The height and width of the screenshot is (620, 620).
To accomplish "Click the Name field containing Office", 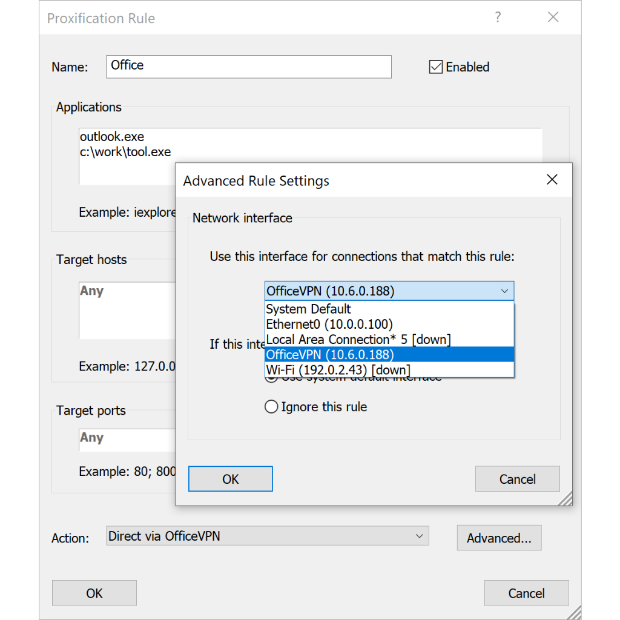I will click(x=248, y=66).
